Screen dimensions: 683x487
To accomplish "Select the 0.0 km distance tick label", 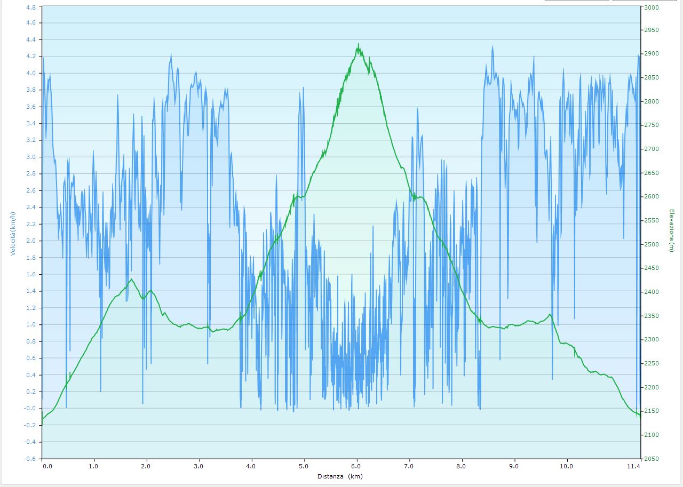I will tap(47, 467).
